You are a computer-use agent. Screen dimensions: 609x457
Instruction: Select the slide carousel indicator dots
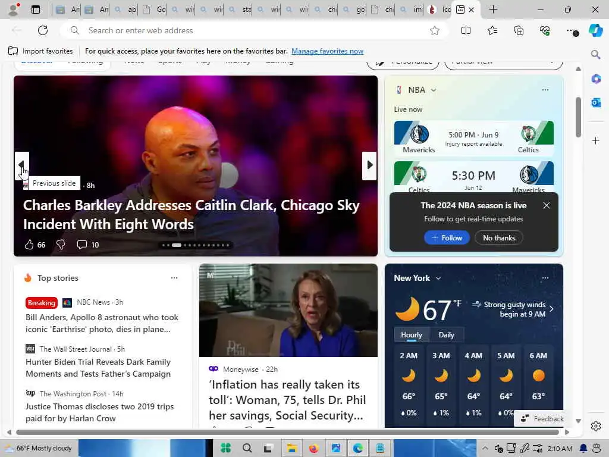pos(196,245)
